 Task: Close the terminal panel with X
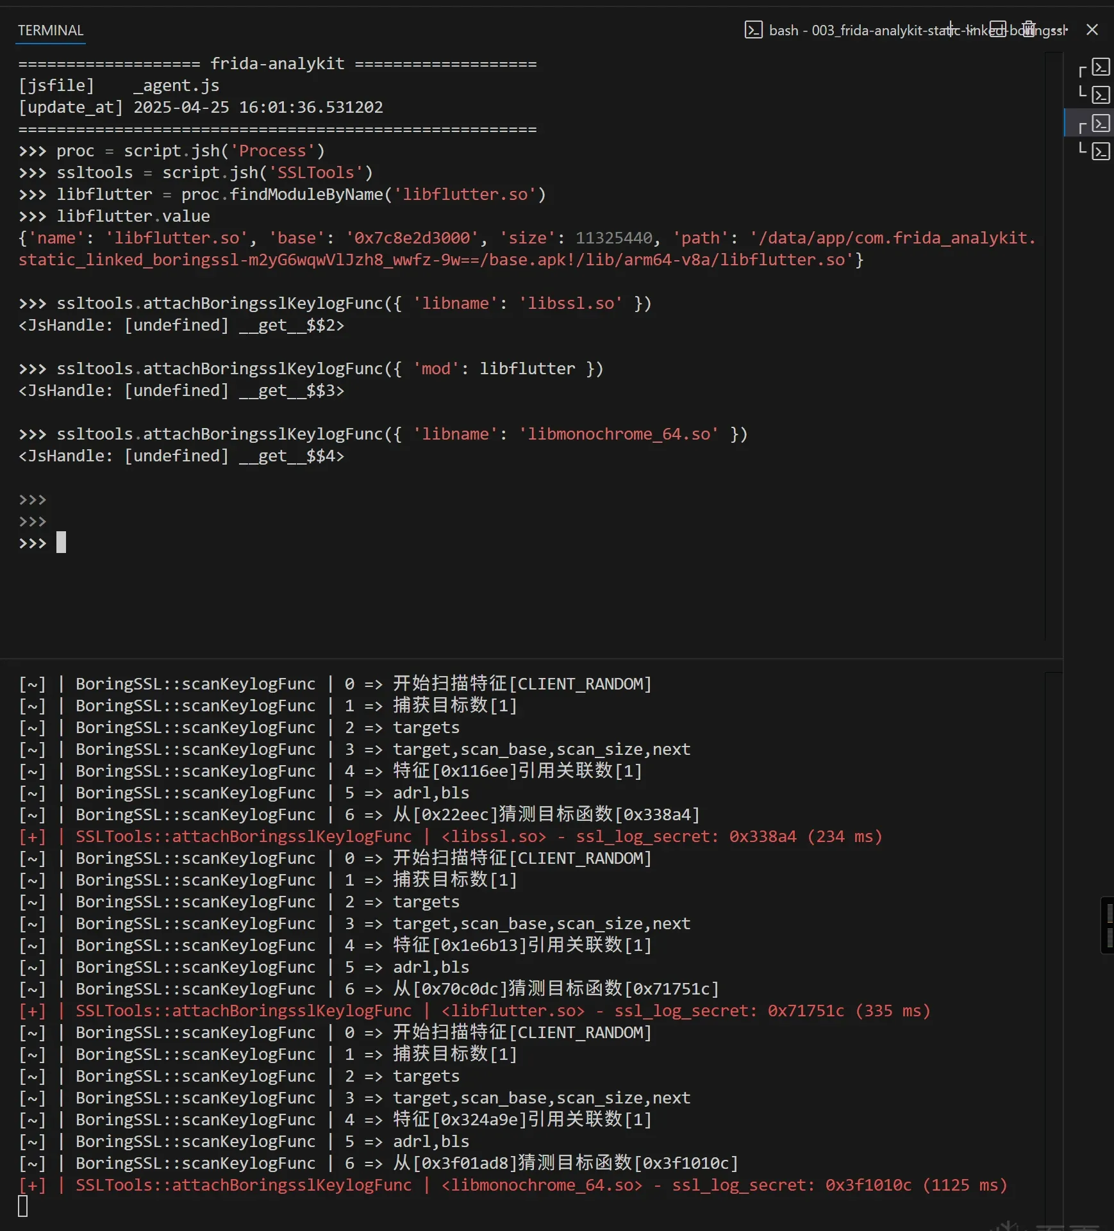coord(1092,29)
